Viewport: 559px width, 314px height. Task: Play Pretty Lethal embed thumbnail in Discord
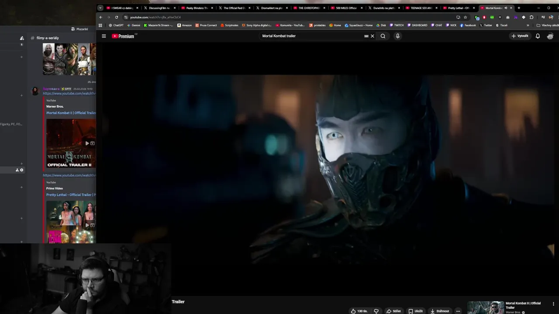pos(71,222)
